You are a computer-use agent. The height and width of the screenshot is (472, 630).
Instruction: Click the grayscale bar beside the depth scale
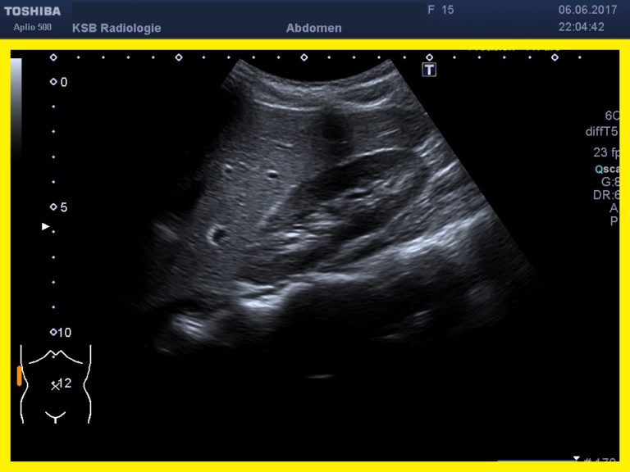(x=16, y=108)
